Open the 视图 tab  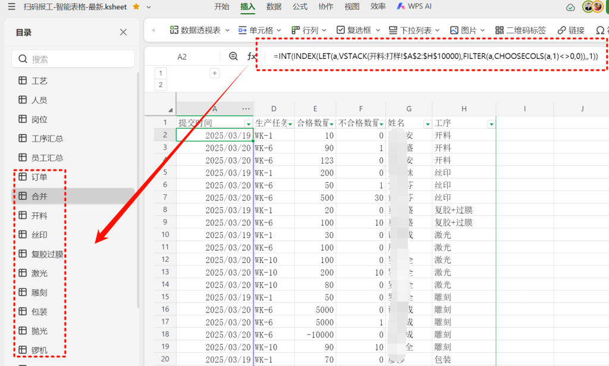[x=352, y=7]
